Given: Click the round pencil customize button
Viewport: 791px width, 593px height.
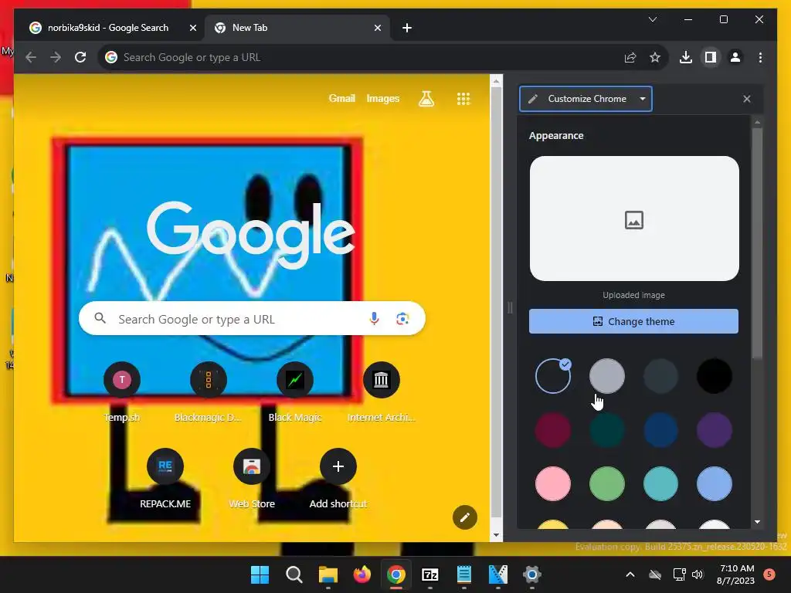Looking at the screenshot, I should [x=464, y=517].
